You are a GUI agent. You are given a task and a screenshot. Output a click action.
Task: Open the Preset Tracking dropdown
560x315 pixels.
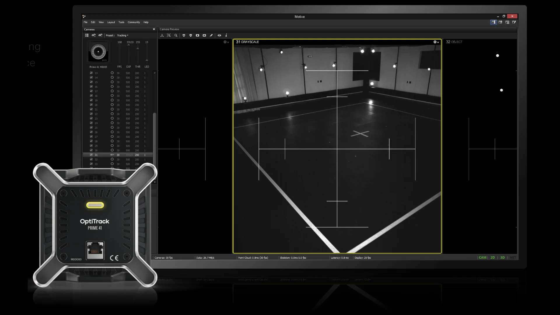tap(123, 35)
